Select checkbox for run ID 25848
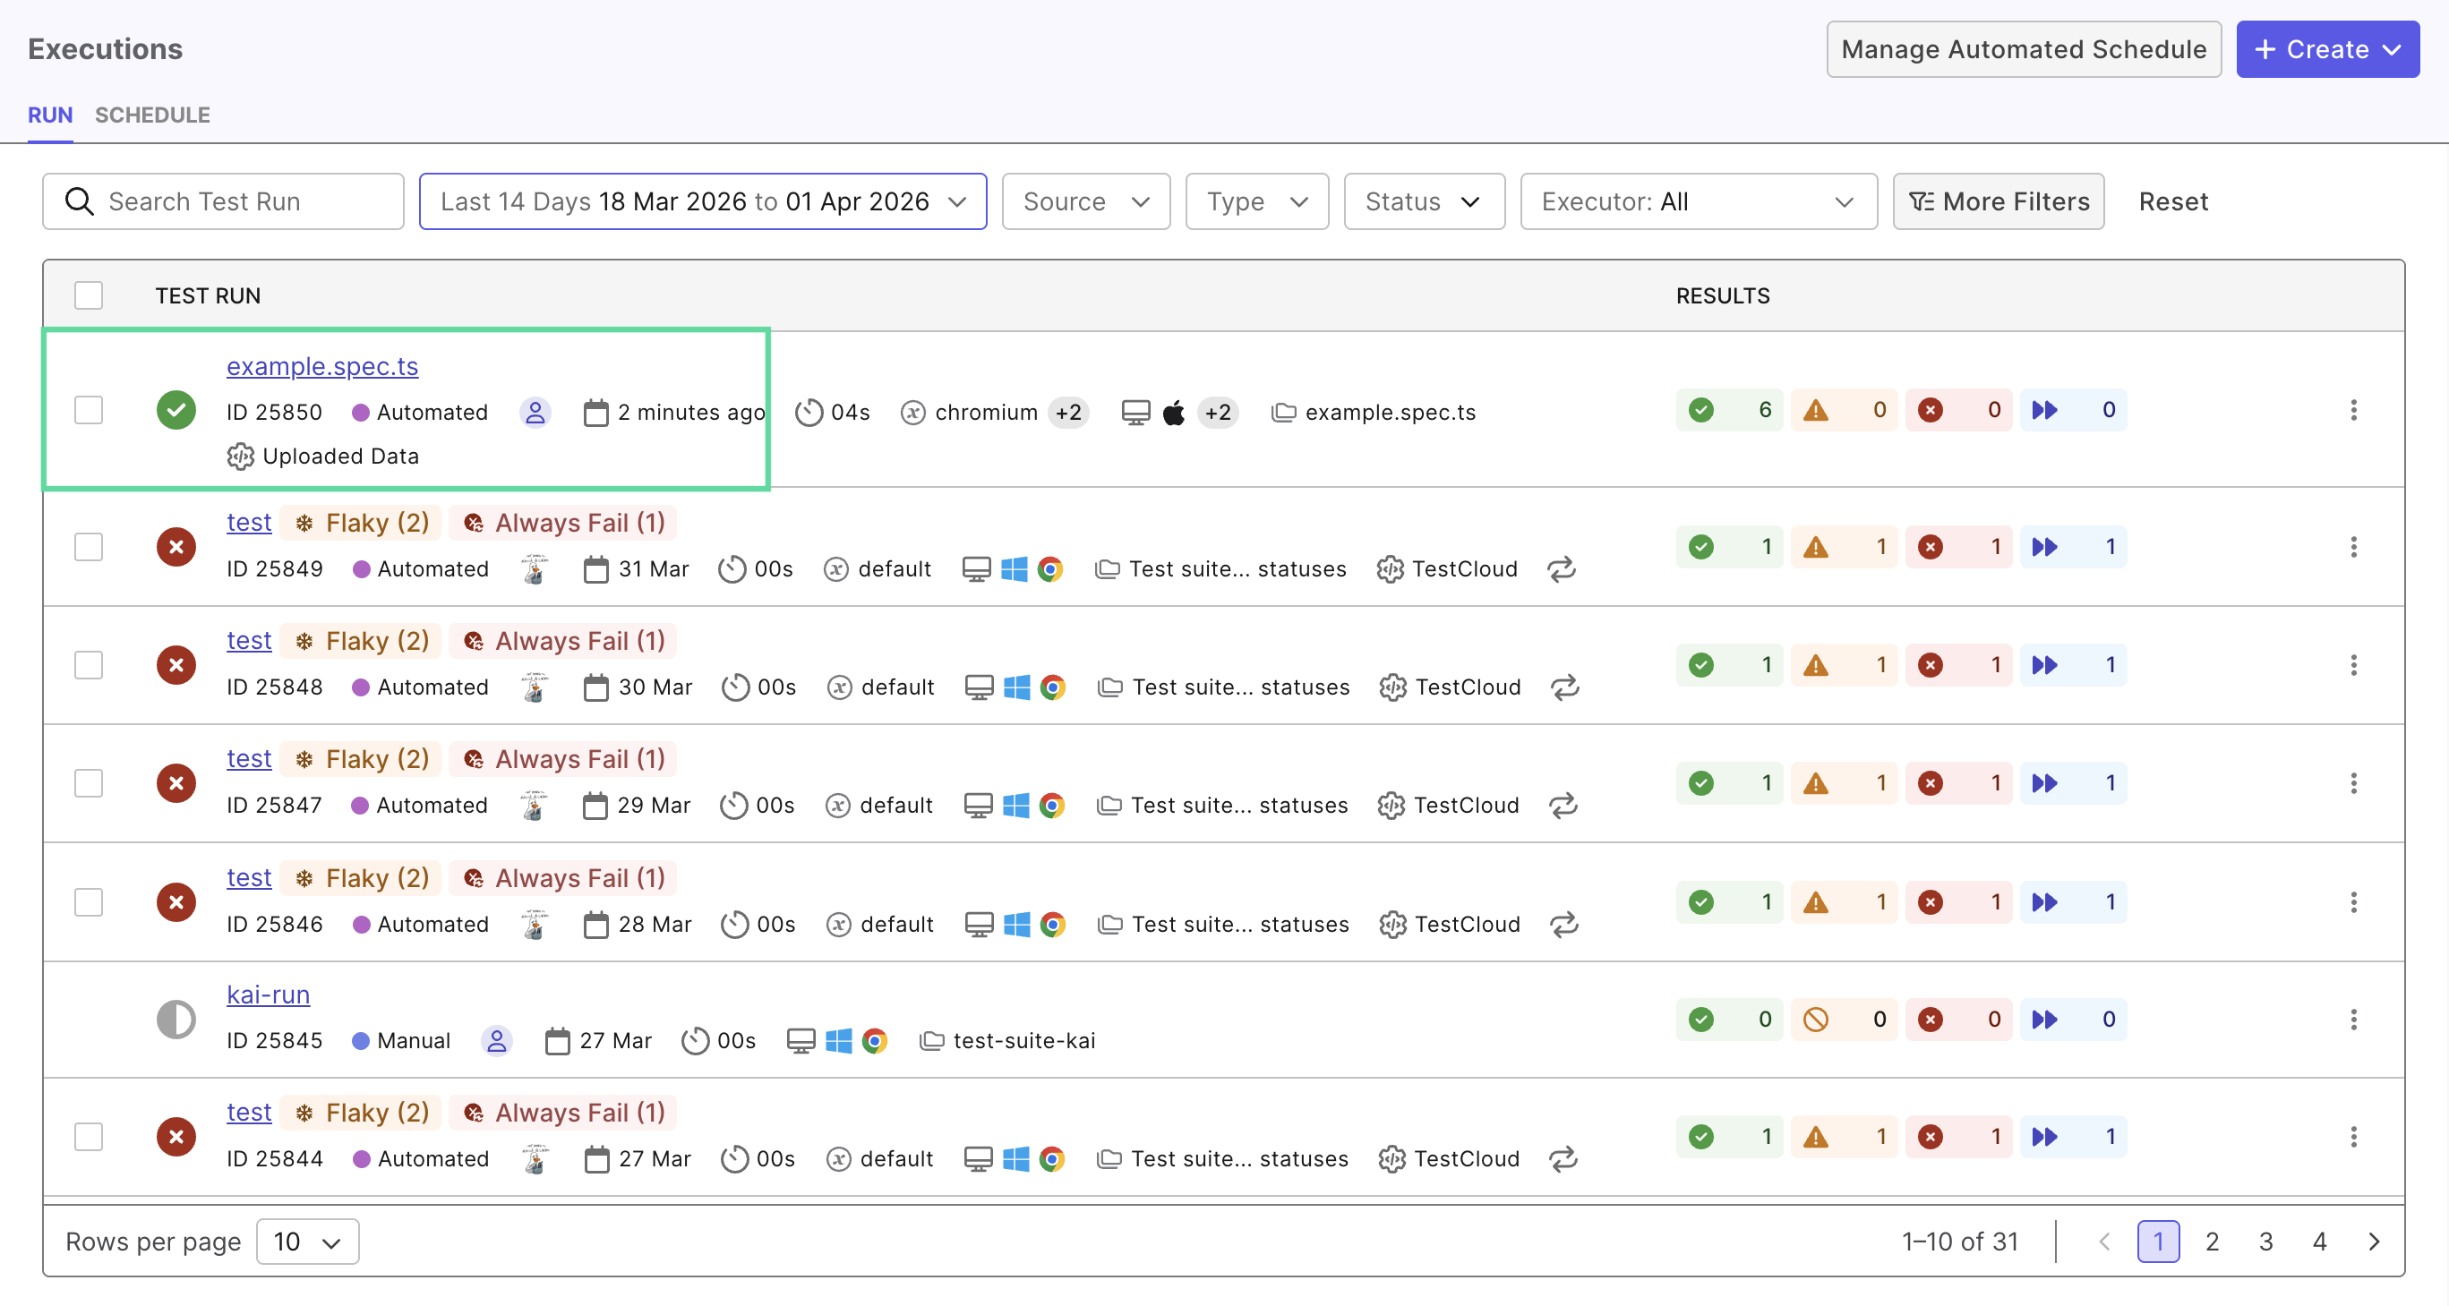Image resolution: width=2449 pixels, height=1306 pixels. click(x=89, y=664)
